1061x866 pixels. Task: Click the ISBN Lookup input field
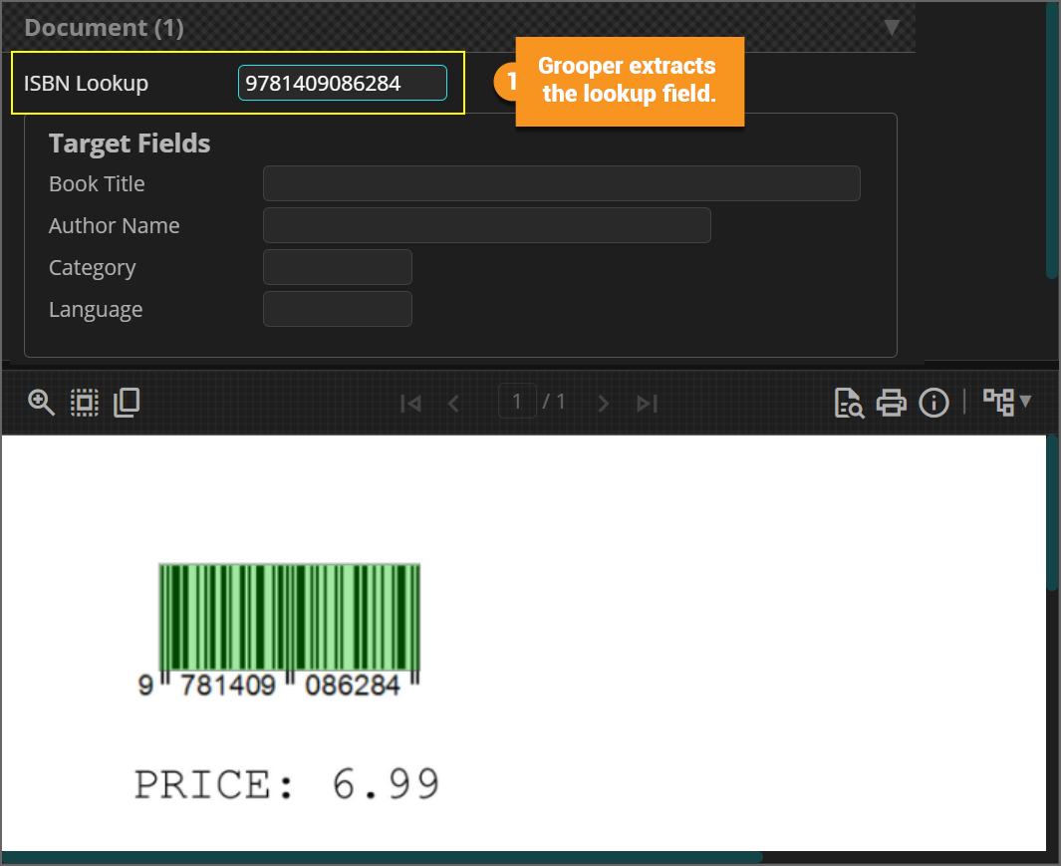[x=343, y=83]
